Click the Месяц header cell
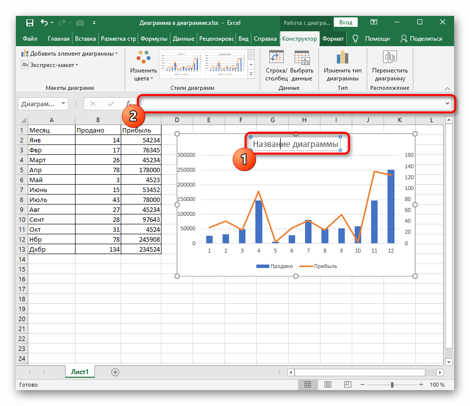 coord(52,130)
